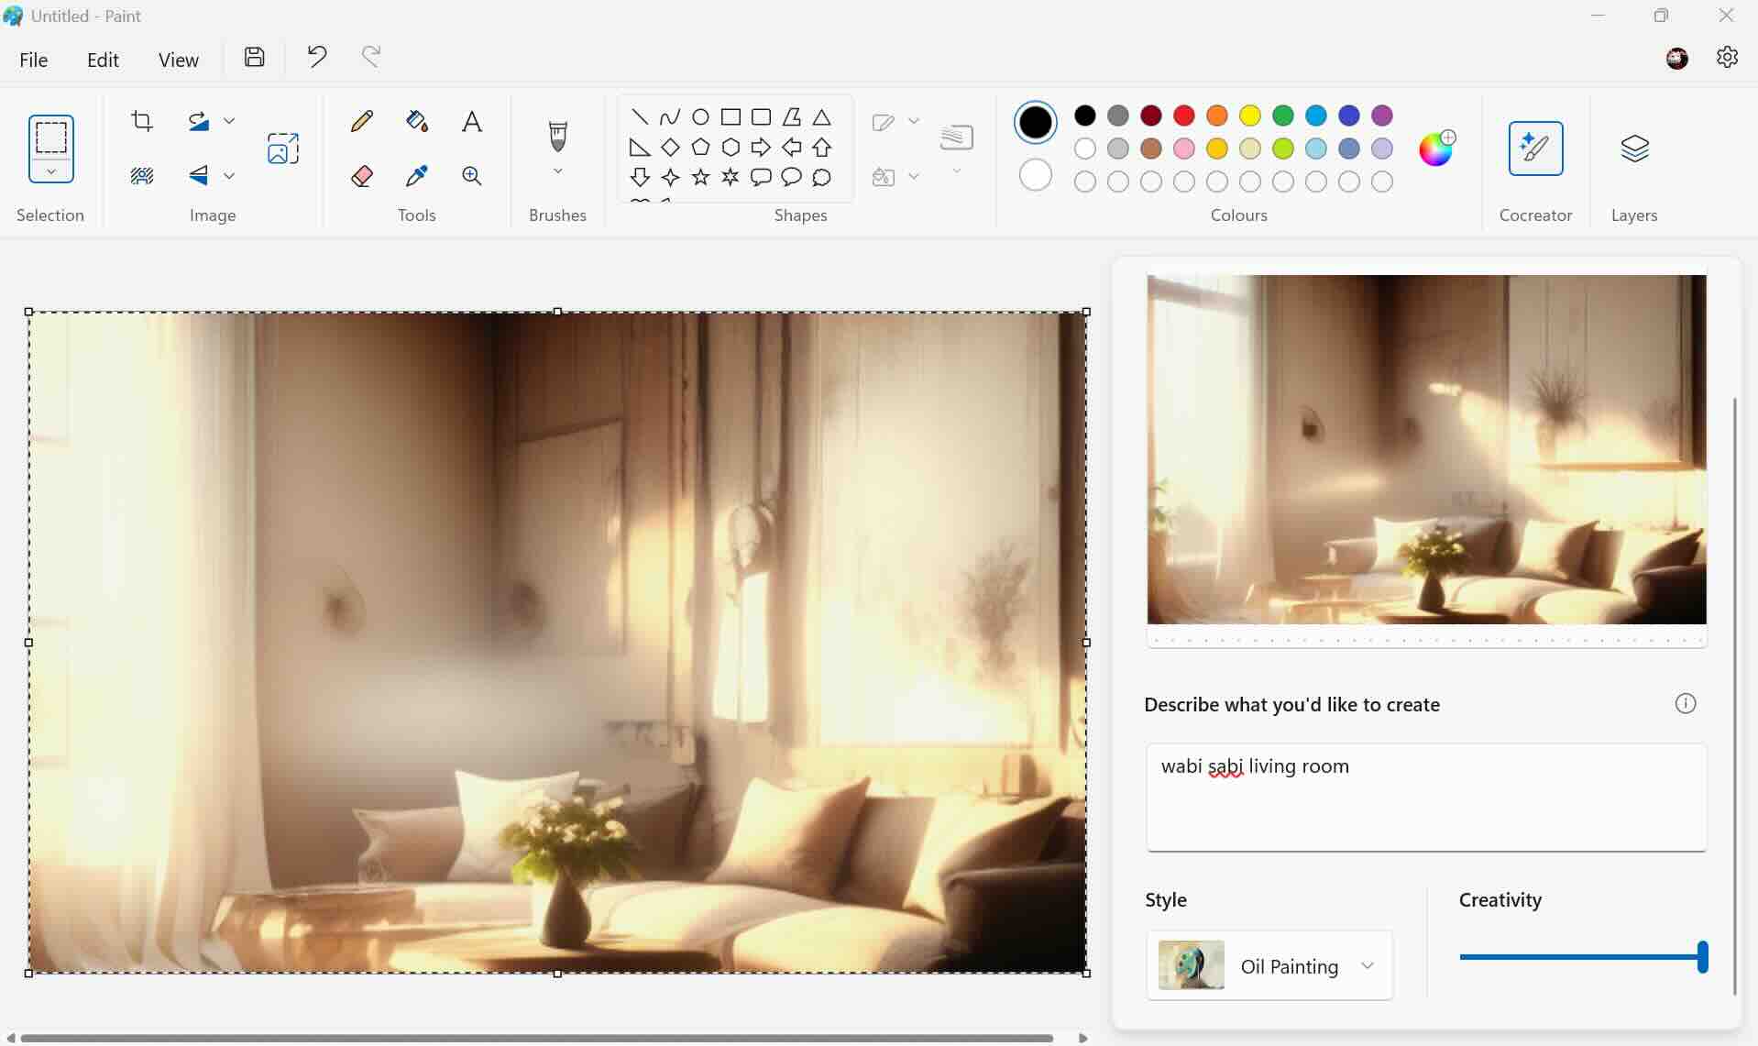The image size is (1758, 1046).
Task: Expand the Flip options chevron
Action: coord(229,175)
